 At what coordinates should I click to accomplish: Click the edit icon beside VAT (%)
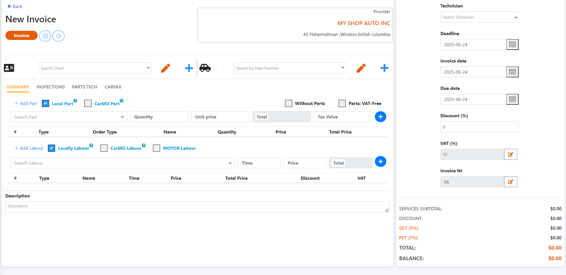pyautogui.click(x=510, y=154)
